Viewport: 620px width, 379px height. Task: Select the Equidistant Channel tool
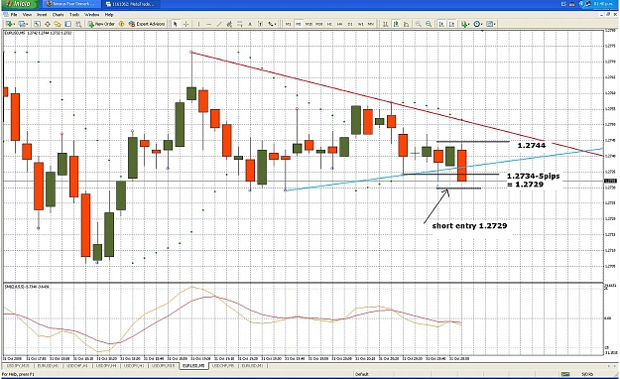[229, 24]
